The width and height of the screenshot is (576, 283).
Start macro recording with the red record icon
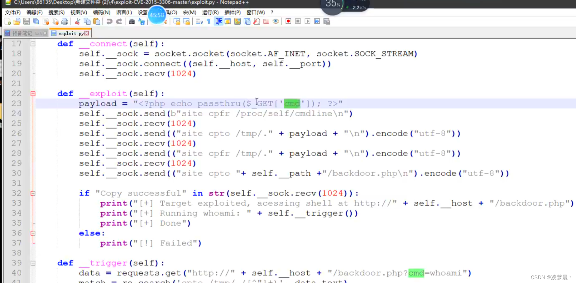[x=288, y=21]
